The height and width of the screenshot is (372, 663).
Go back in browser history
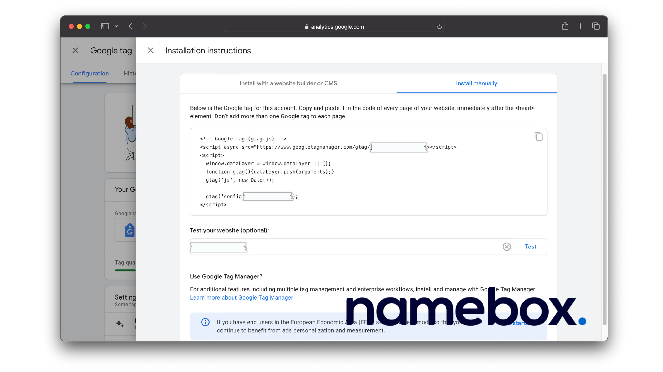pyautogui.click(x=130, y=26)
